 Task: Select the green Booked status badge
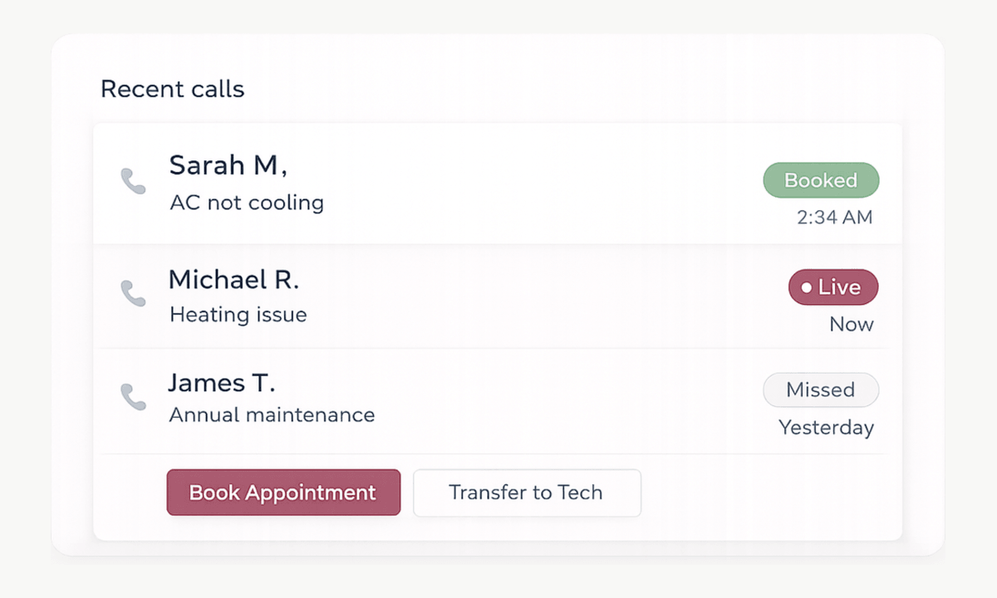(821, 180)
